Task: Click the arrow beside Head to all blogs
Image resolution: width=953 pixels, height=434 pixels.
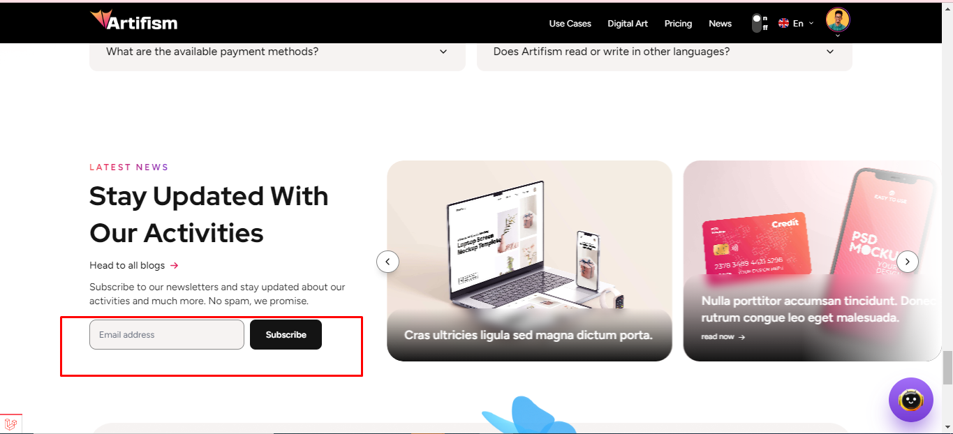Action: pos(174,265)
